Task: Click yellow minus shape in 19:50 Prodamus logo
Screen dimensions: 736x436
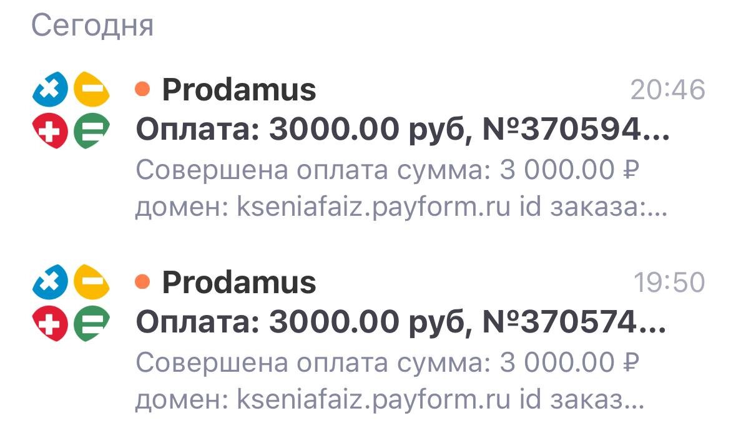Action: coord(91,283)
